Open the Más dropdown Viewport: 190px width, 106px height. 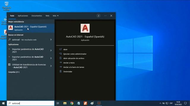(56, 16)
